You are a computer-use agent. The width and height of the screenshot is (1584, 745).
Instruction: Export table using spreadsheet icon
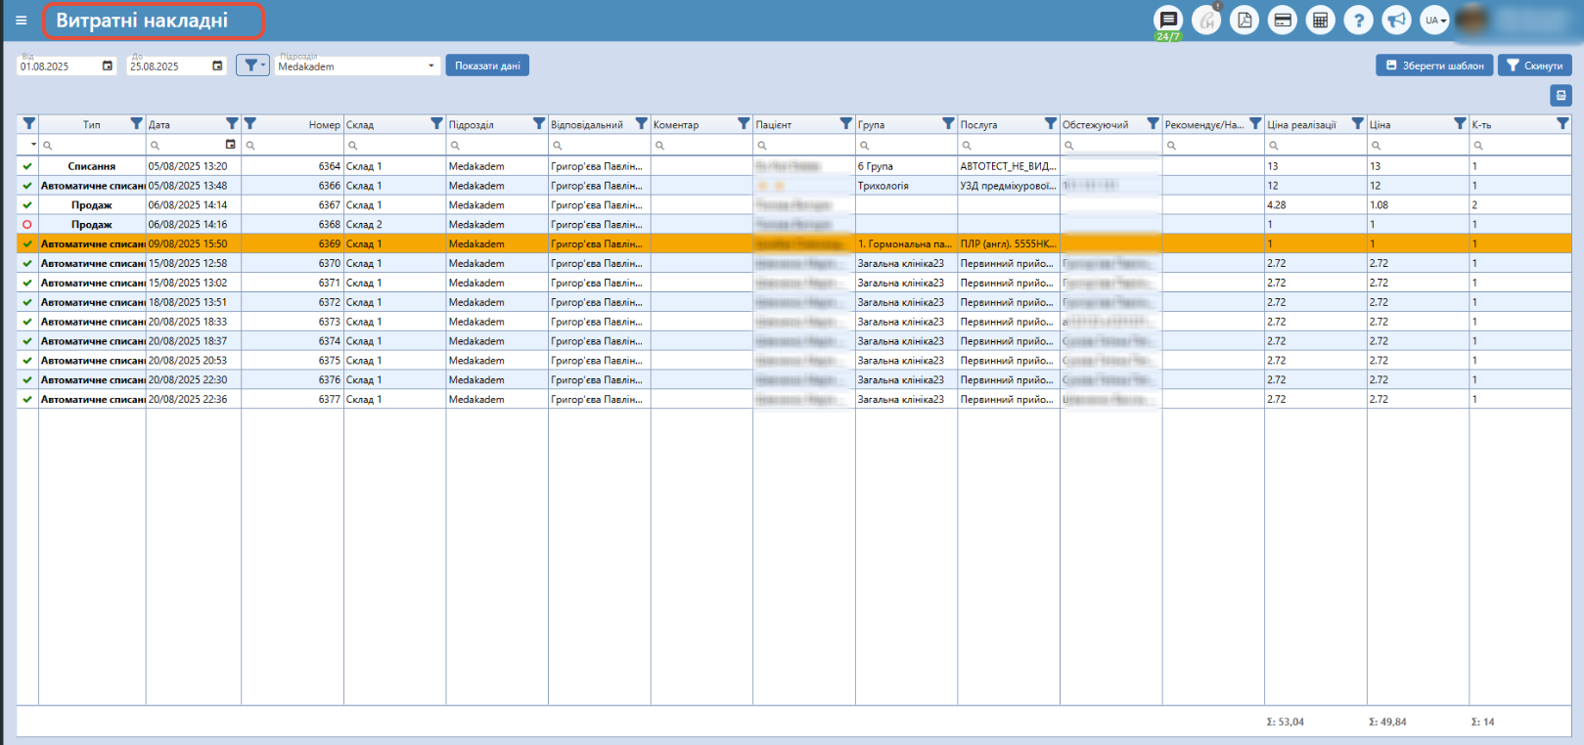(1561, 95)
